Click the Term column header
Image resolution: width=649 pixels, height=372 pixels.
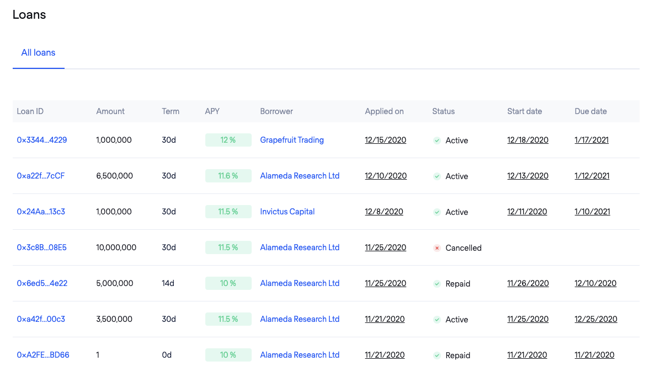tap(171, 111)
